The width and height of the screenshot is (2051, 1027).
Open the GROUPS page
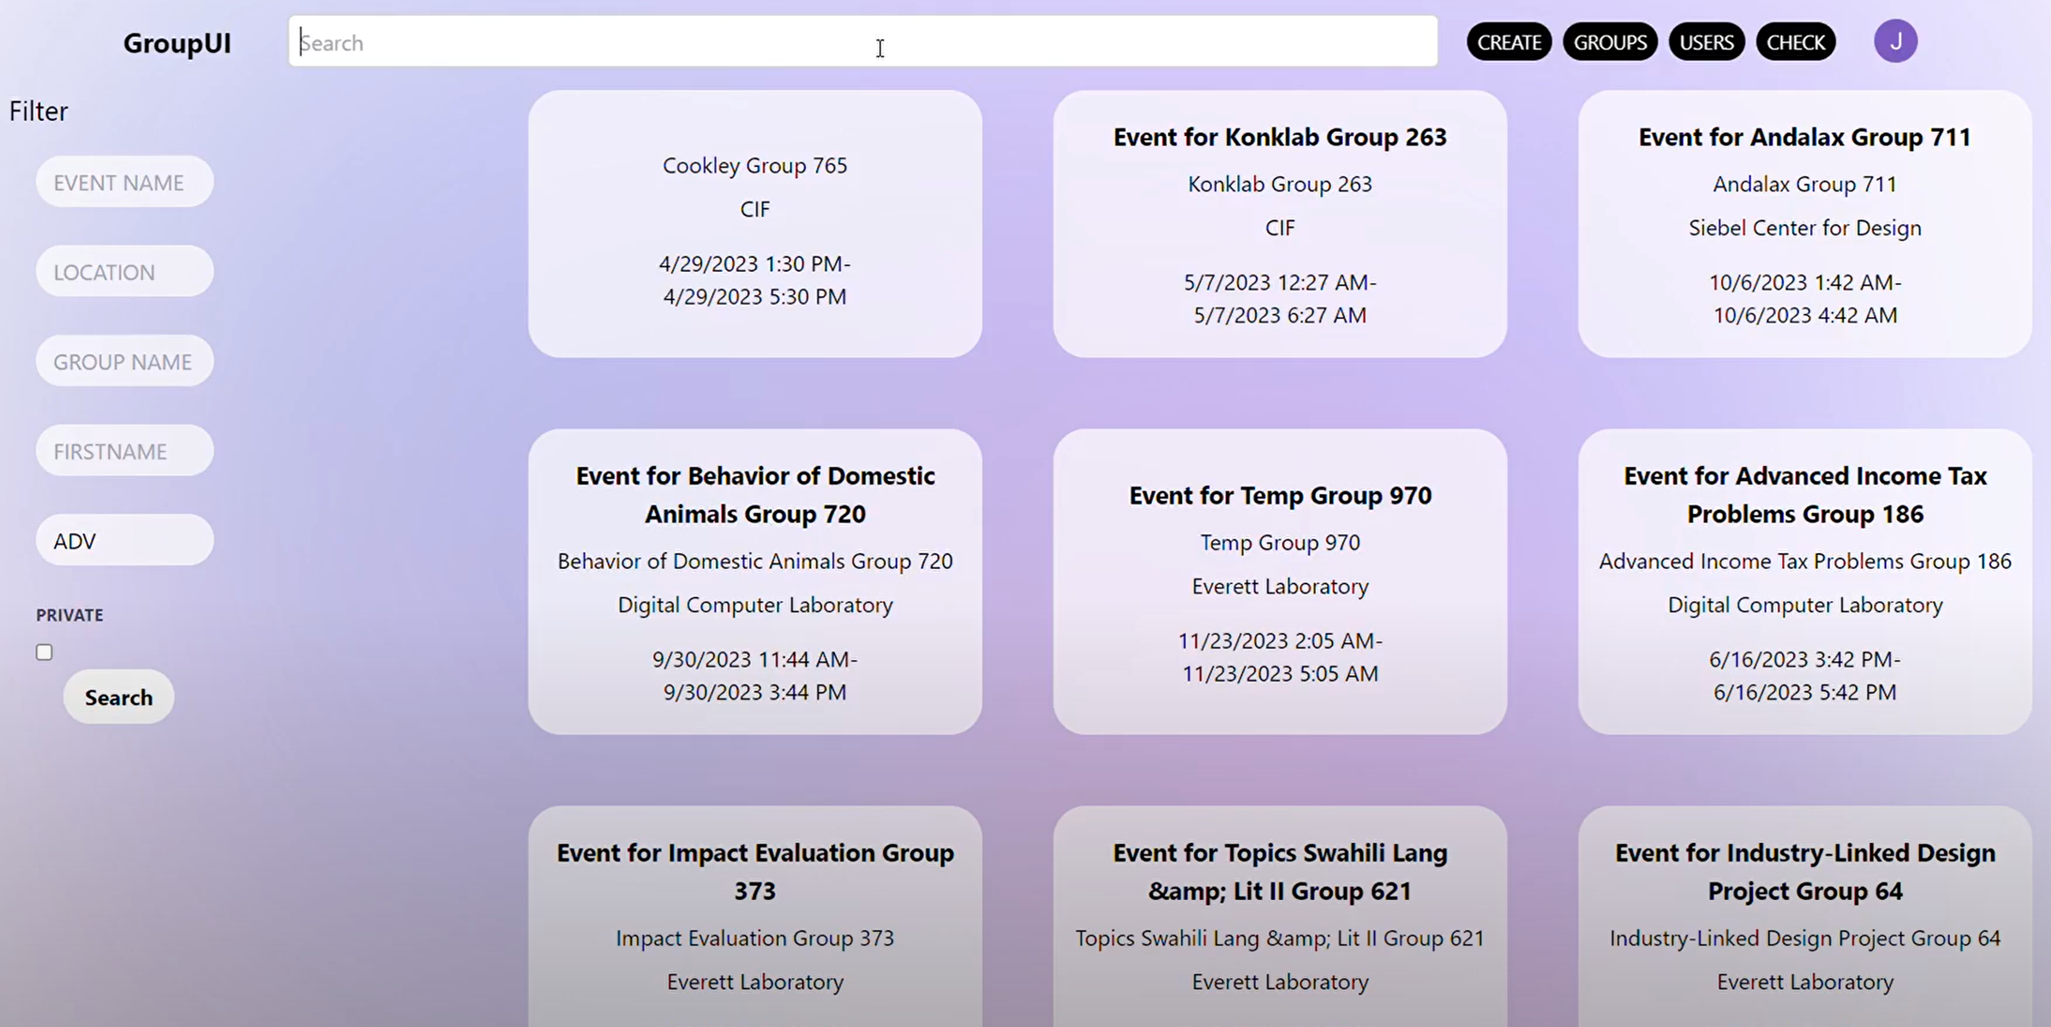(x=1609, y=42)
